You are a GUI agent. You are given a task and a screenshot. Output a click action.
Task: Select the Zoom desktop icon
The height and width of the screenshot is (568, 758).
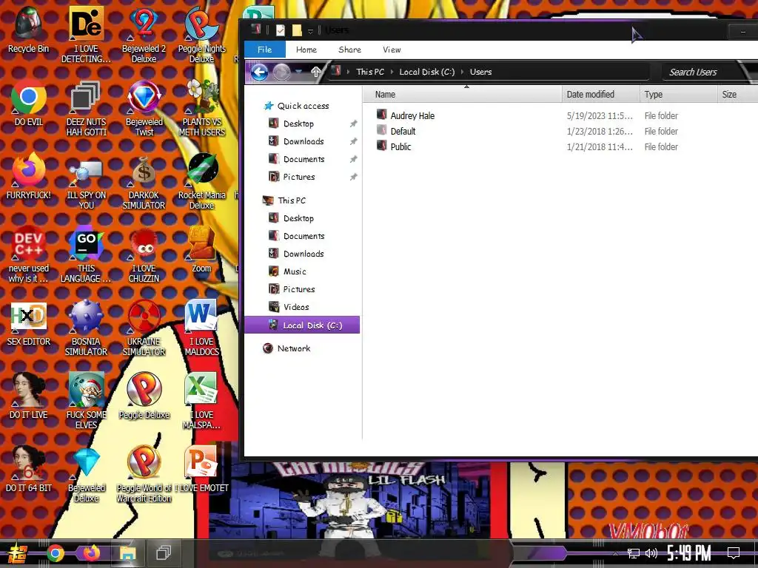(201, 250)
